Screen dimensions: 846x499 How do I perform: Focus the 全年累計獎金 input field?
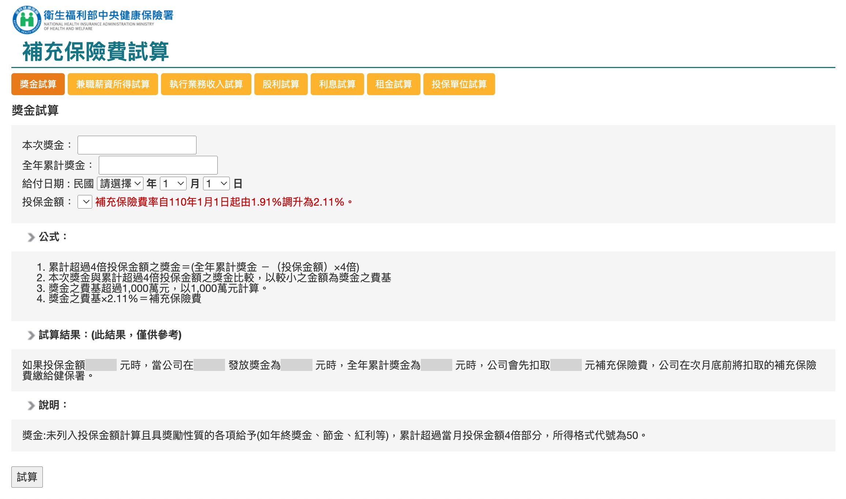point(158,165)
